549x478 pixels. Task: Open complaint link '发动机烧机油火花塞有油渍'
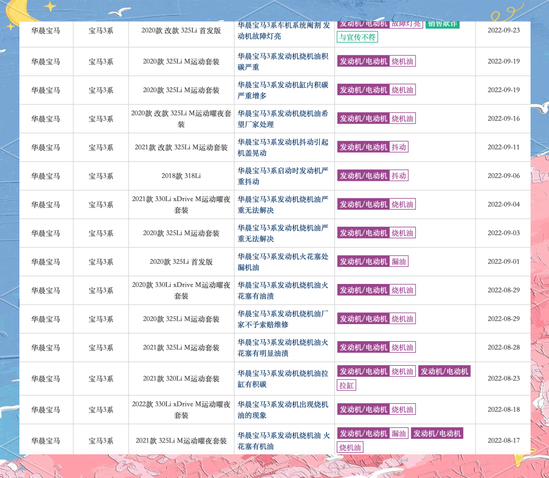click(283, 290)
